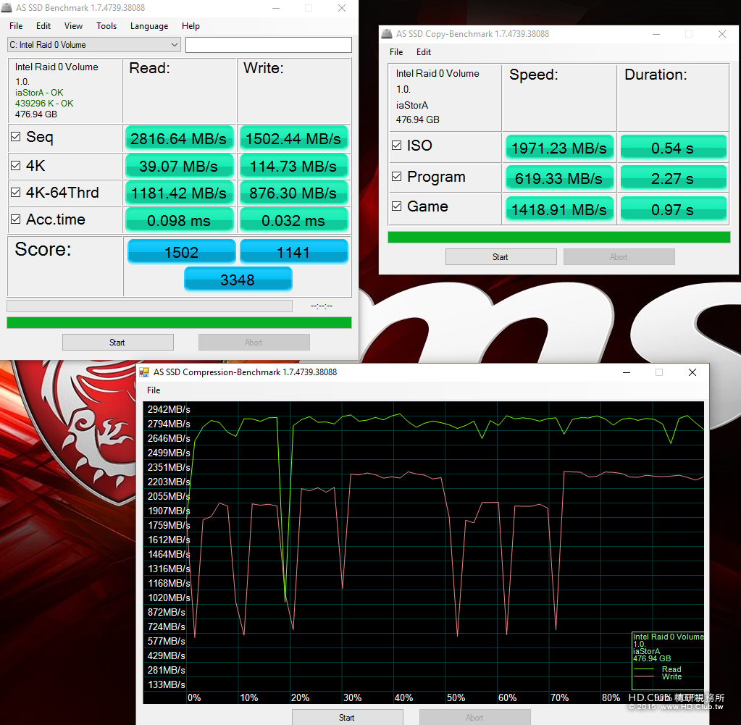741x725 pixels.
Task: Click the AS SSD Benchmark title bar icon
Action: click(x=7, y=7)
